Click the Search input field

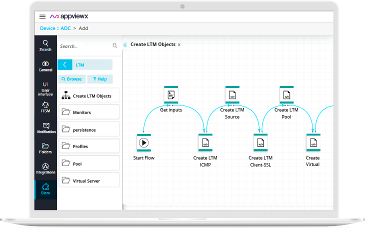coord(84,46)
